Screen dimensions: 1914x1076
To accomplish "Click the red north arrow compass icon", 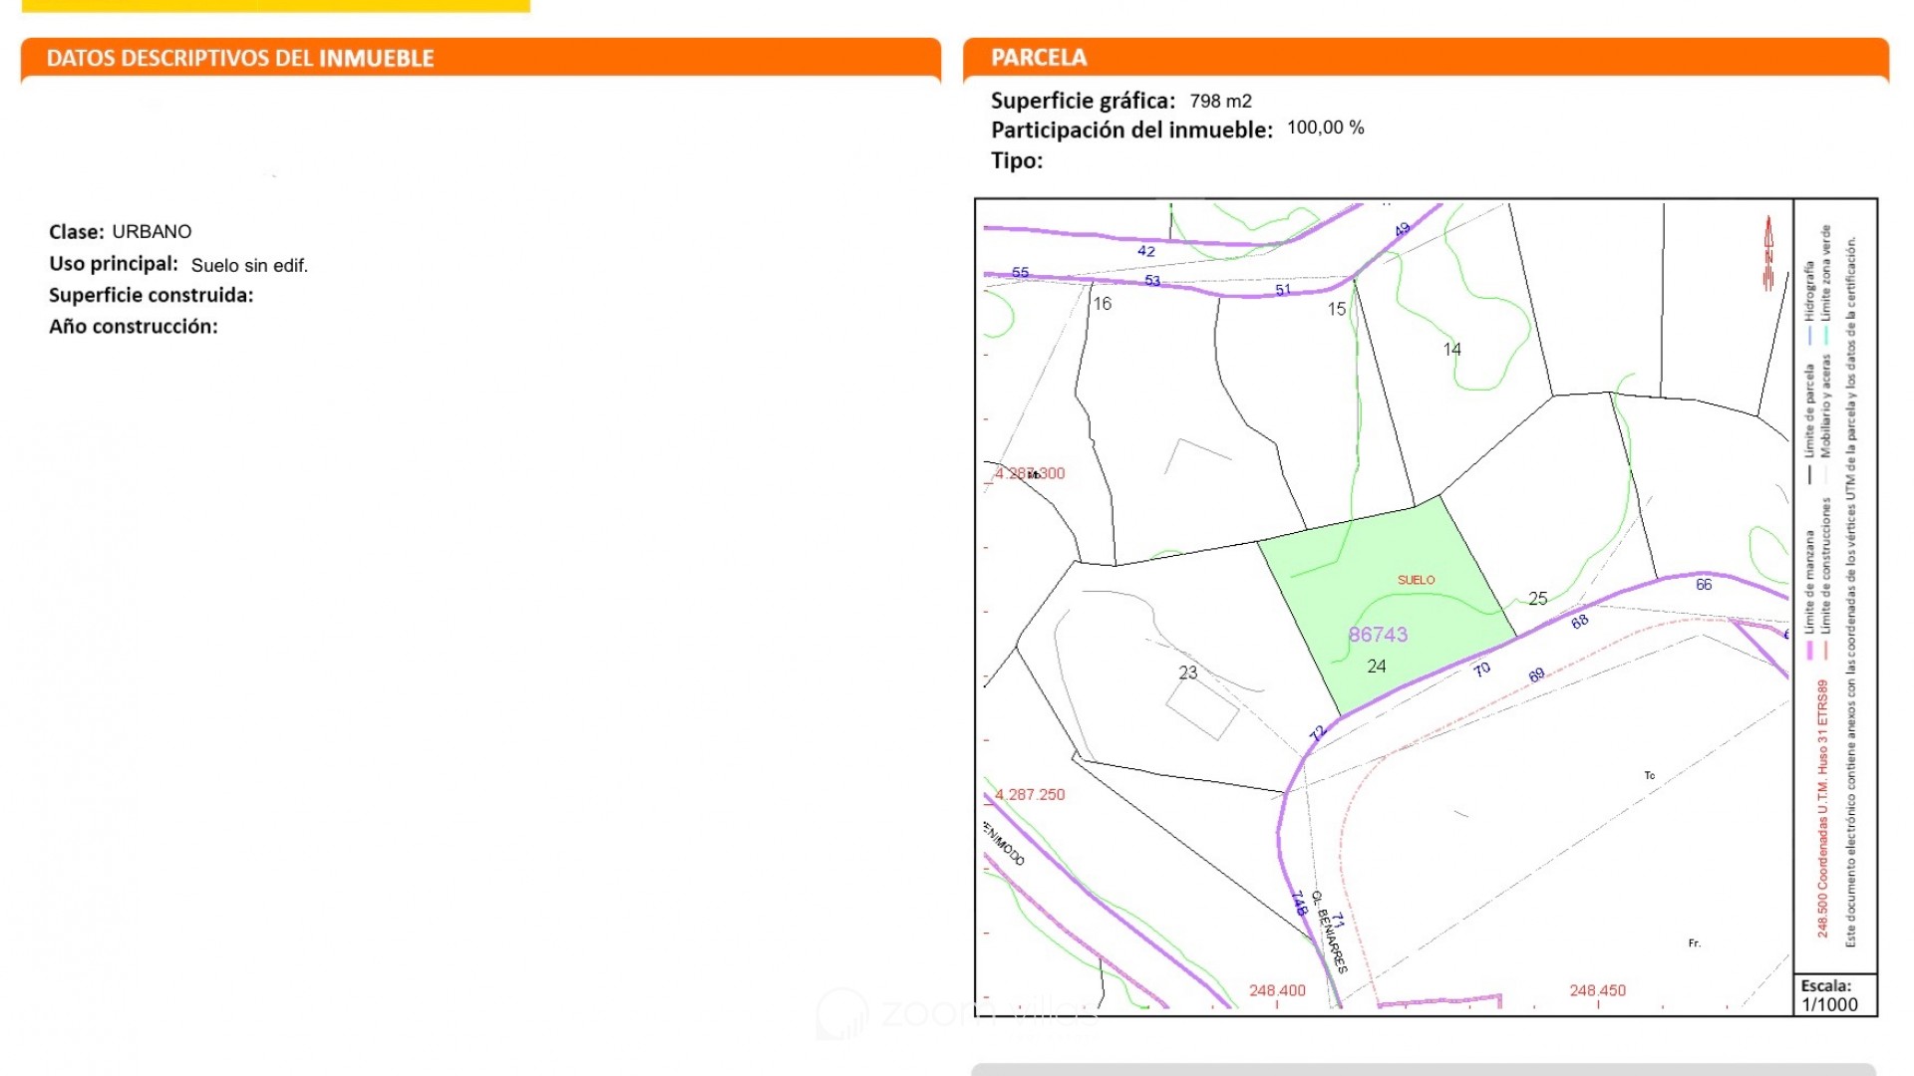I will (x=1768, y=254).
